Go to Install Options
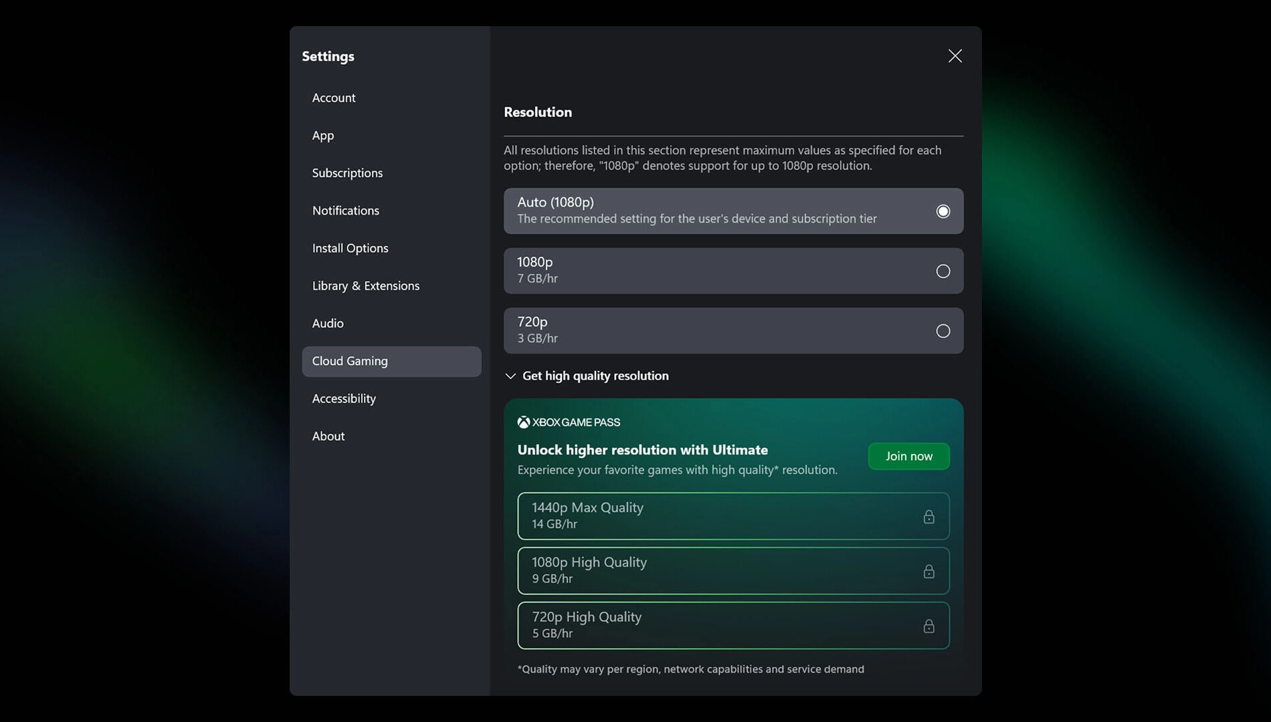1271x722 pixels. coord(350,247)
